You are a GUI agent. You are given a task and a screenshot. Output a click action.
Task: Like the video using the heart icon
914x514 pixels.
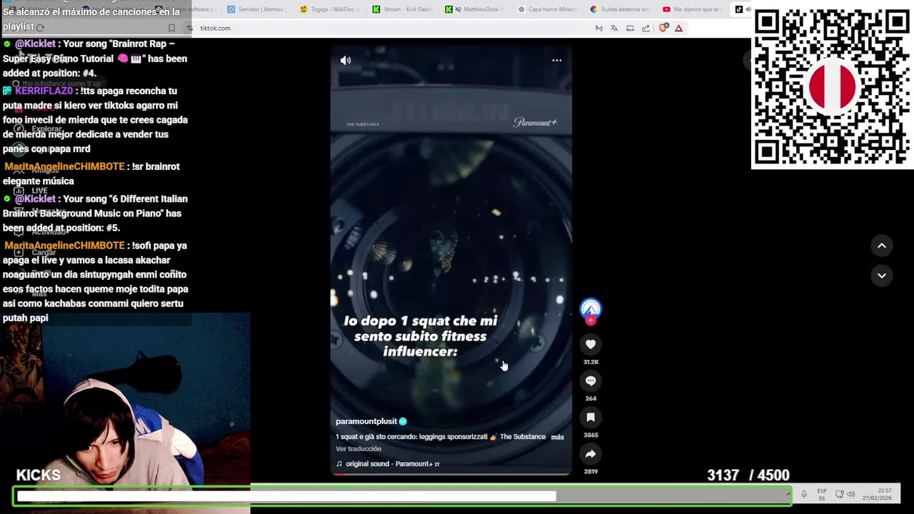(591, 345)
